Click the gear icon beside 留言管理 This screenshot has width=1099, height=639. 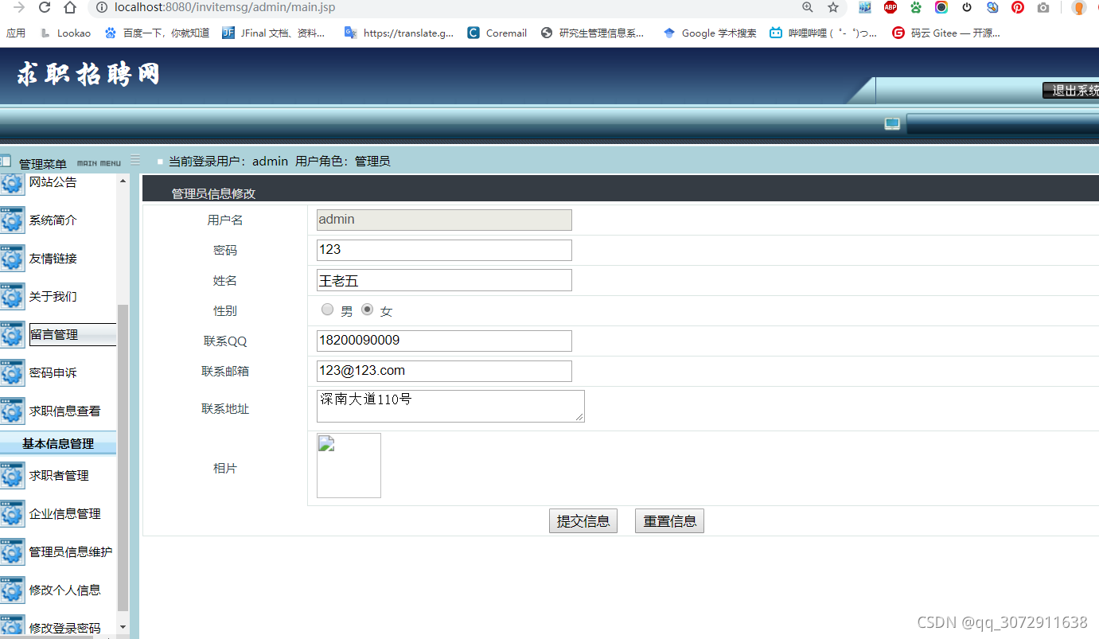pos(12,335)
